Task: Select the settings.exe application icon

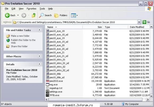Action: (x=48, y=92)
